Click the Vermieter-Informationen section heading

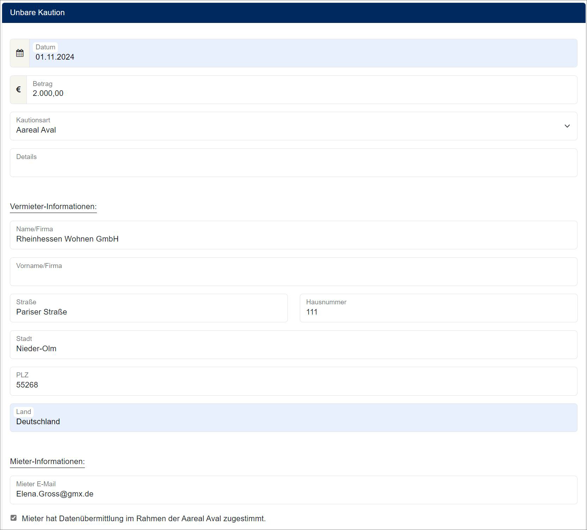pos(53,207)
